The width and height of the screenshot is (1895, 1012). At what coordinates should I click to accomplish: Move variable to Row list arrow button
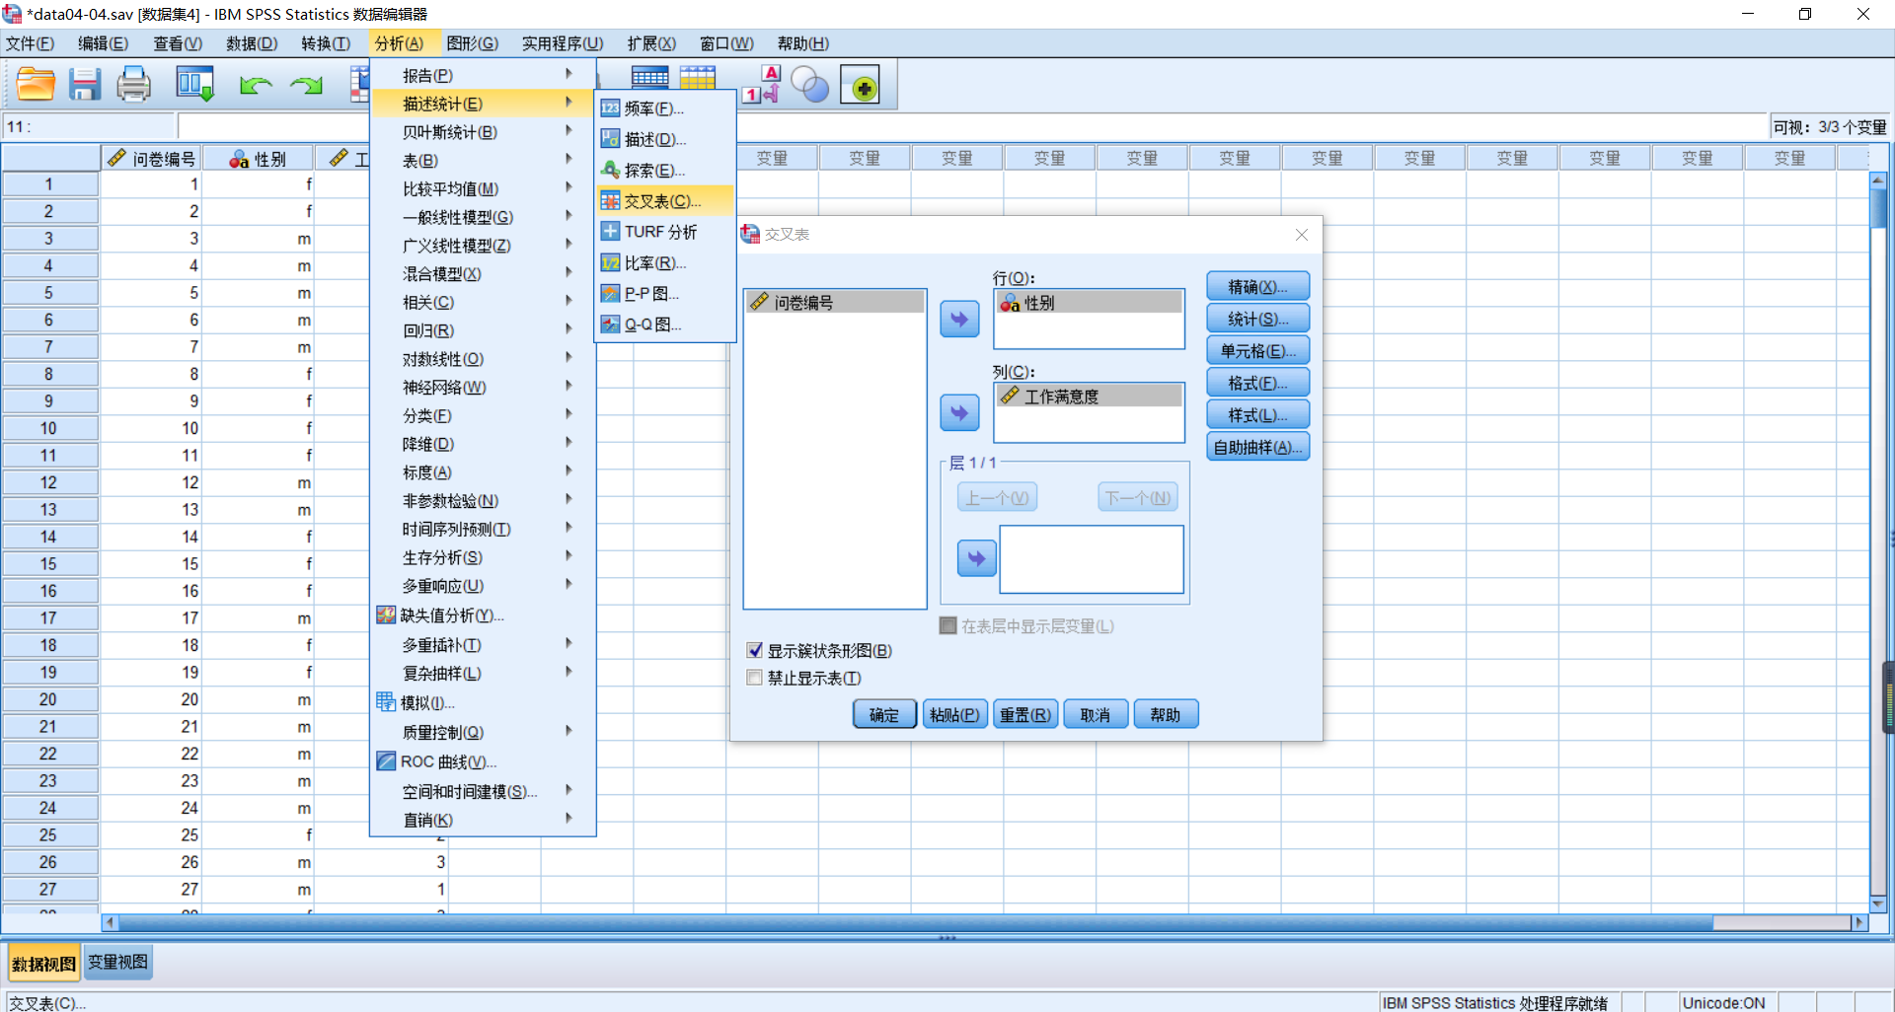point(959,319)
